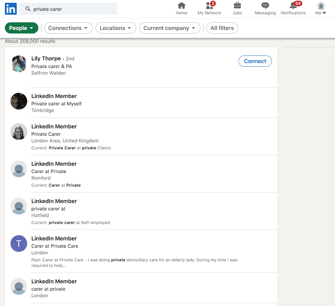Open Lily Thorpe's profile
The width and height of the screenshot is (335, 306).
click(46, 58)
